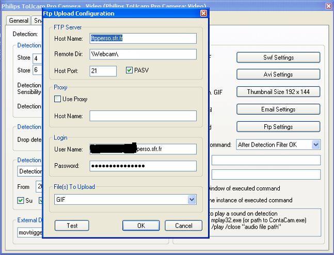Click the Password field
The width and height of the screenshot is (334, 255).
tap(143, 166)
